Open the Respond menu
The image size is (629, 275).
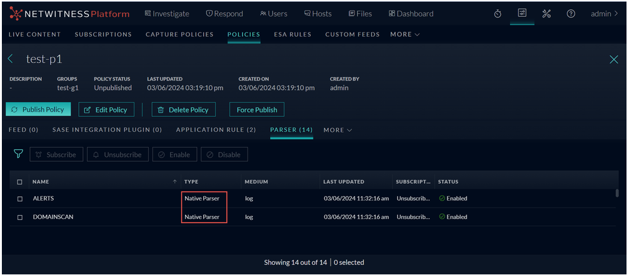(x=224, y=14)
